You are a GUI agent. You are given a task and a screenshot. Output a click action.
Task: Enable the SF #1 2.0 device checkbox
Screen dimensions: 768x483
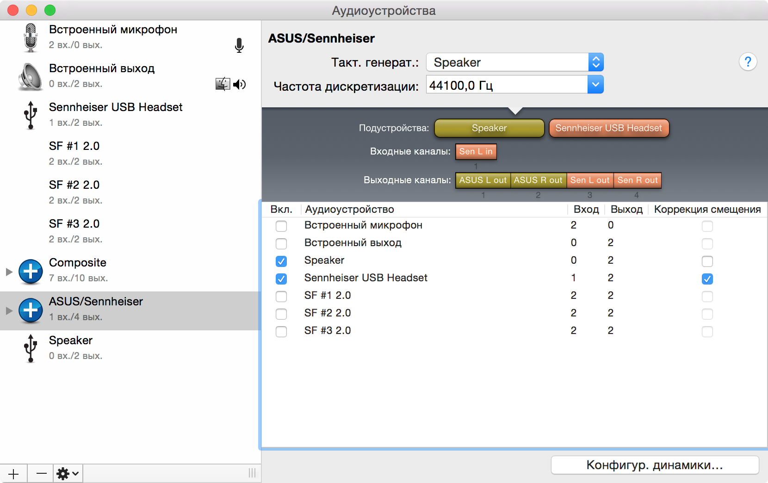(281, 296)
